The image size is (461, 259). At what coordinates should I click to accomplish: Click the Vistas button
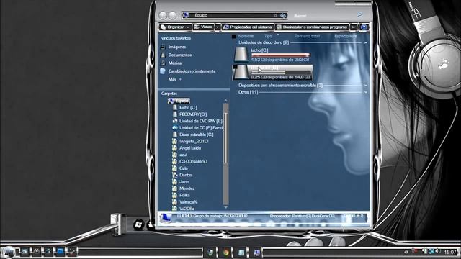[x=203, y=27]
